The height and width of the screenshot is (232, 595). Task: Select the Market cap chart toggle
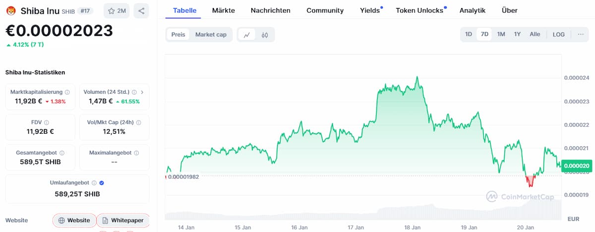pos(211,35)
